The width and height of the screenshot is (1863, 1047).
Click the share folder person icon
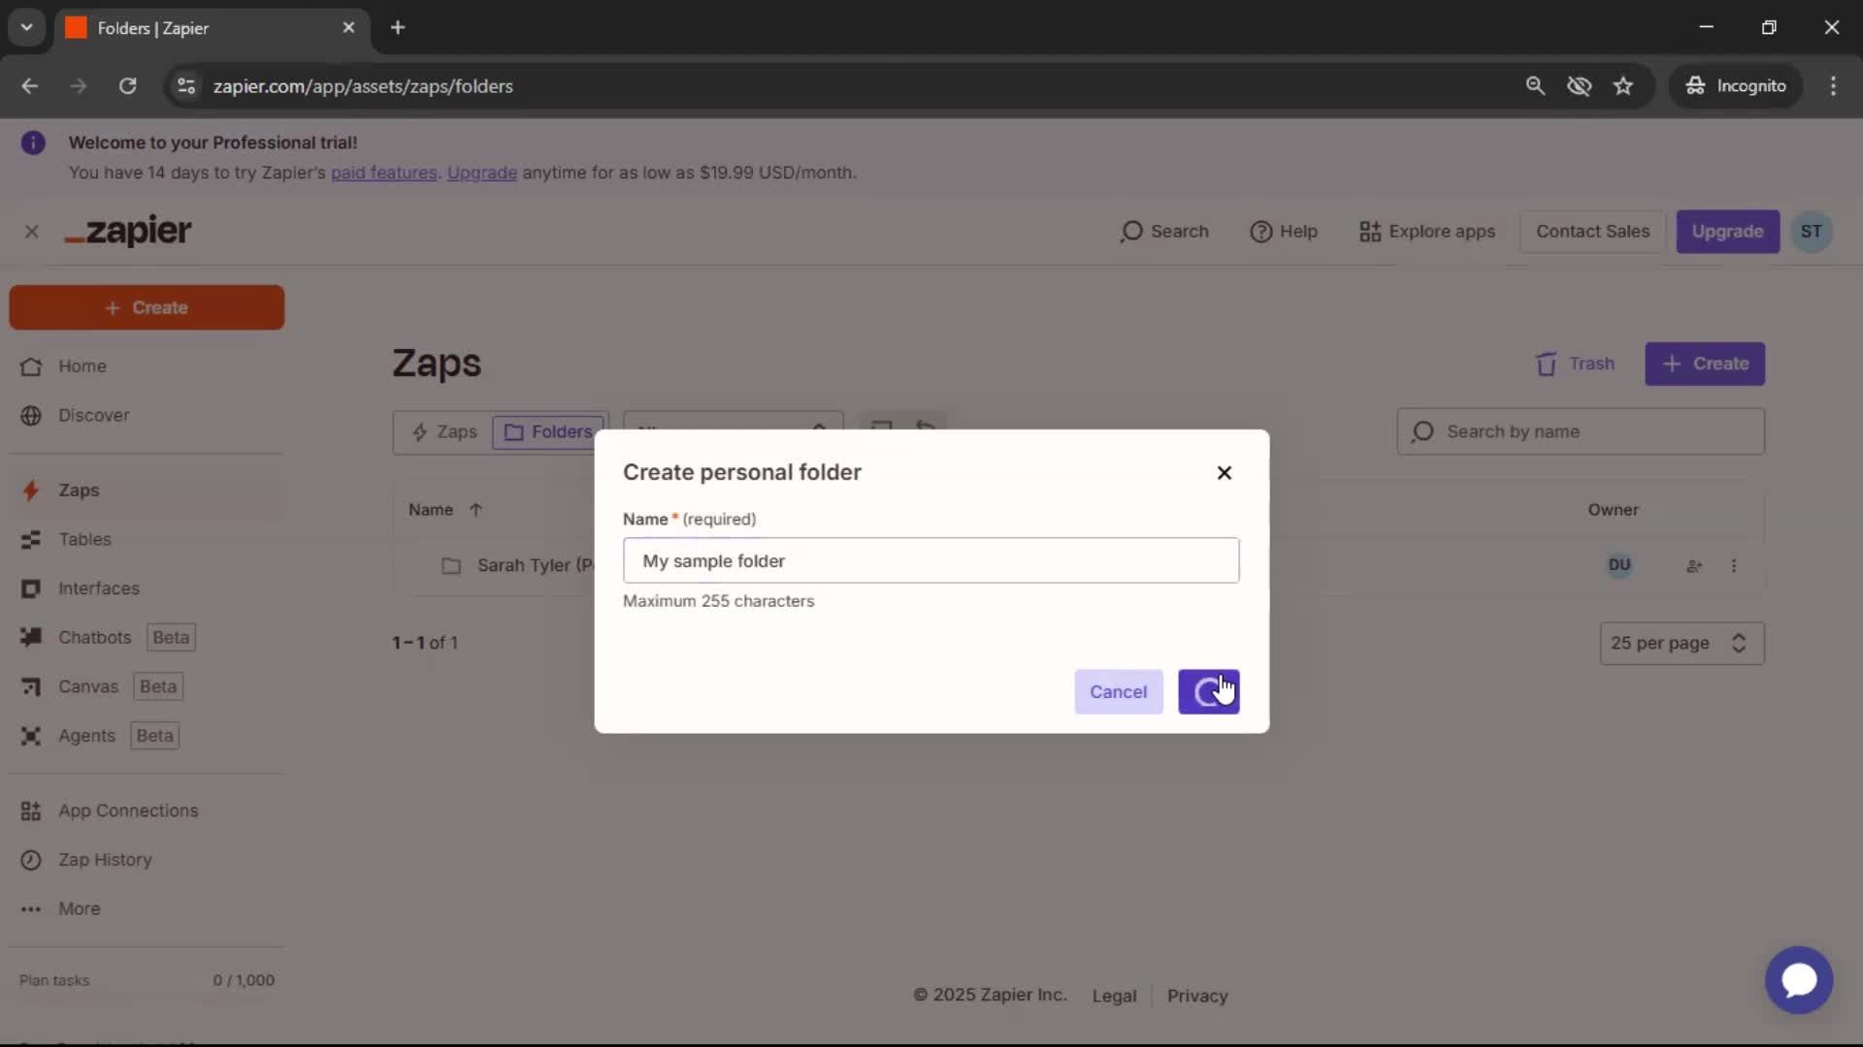[1694, 566]
